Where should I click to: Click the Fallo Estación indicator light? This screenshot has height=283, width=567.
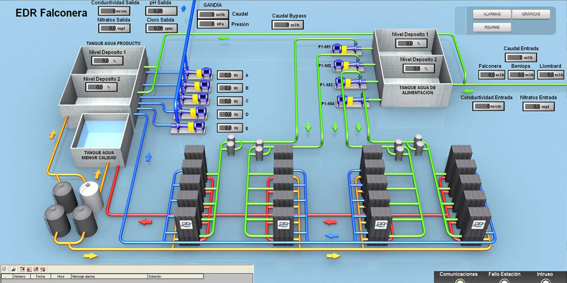click(505, 281)
